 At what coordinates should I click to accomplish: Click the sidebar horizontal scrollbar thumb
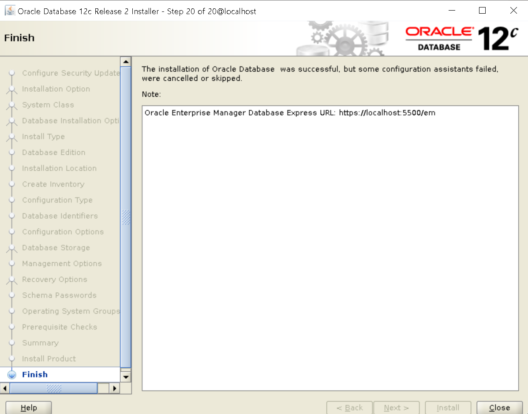54,388
